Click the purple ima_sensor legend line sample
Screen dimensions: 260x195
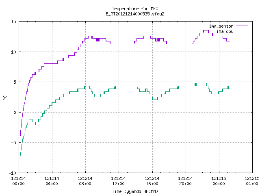click(242, 26)
